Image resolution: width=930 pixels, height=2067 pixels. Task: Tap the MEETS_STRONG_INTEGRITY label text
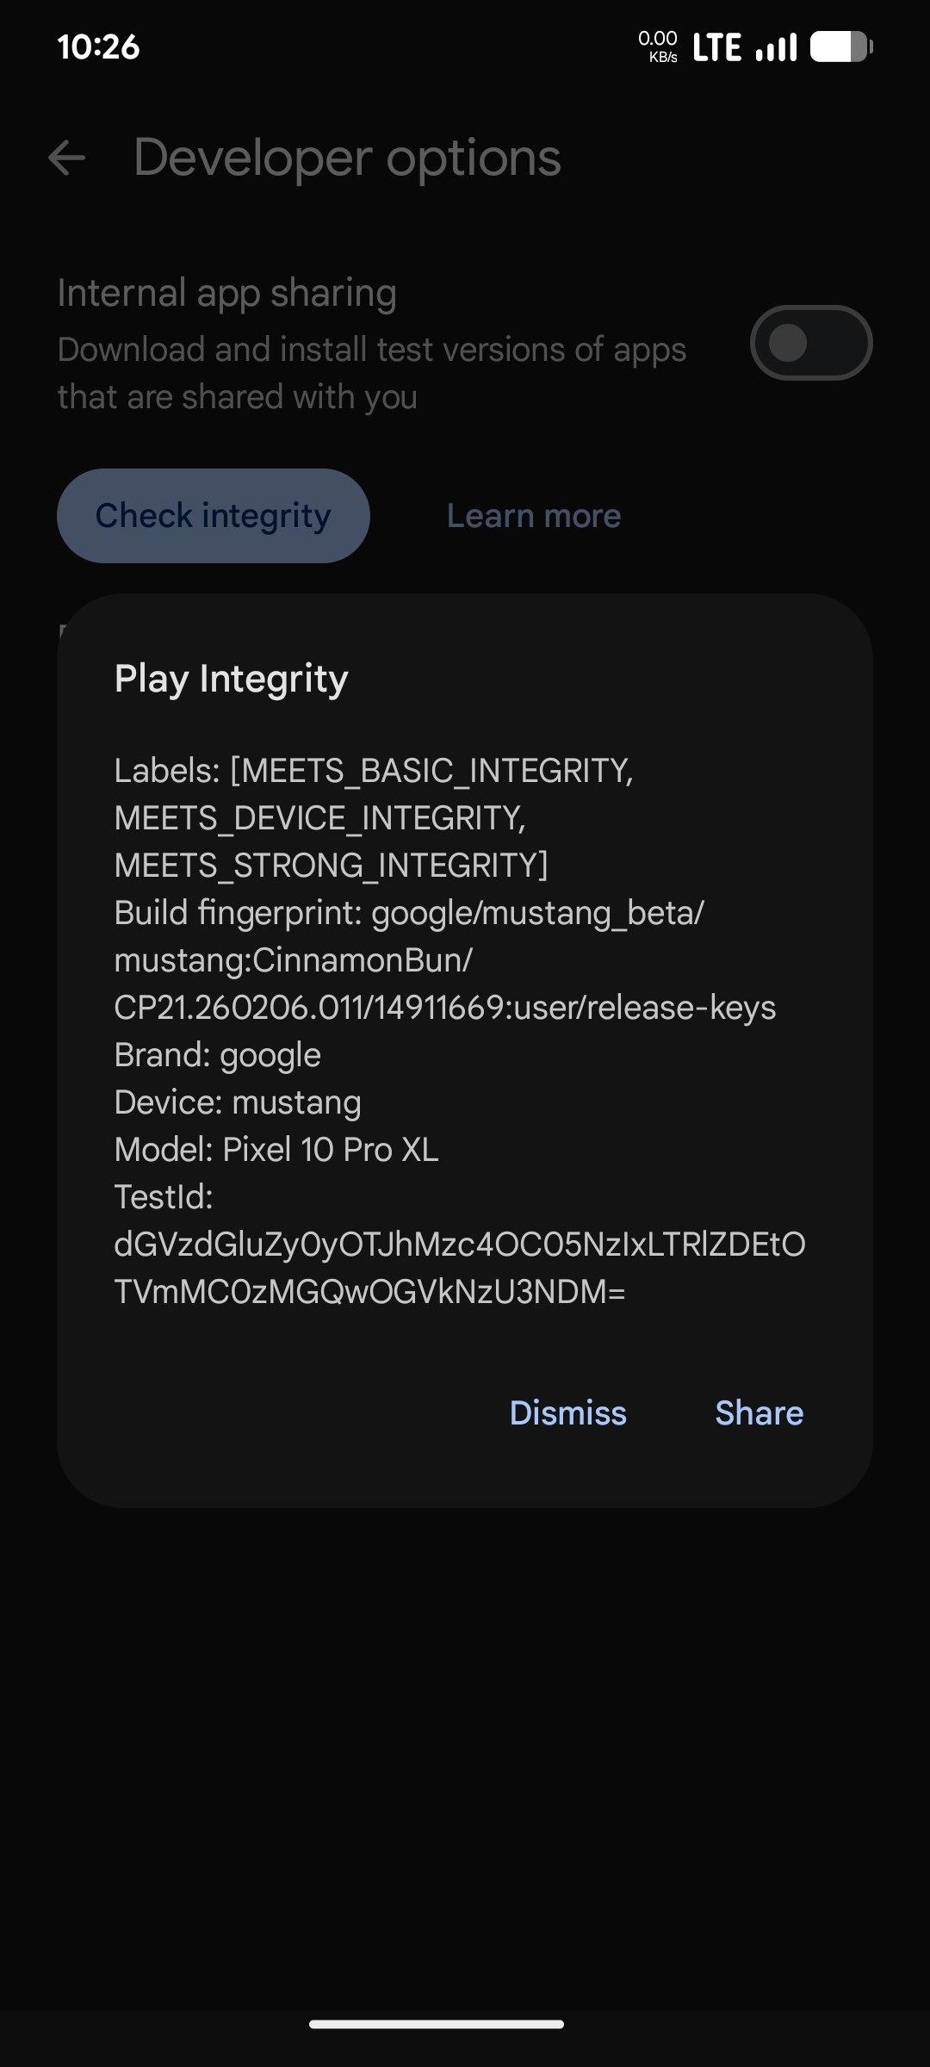331,866
